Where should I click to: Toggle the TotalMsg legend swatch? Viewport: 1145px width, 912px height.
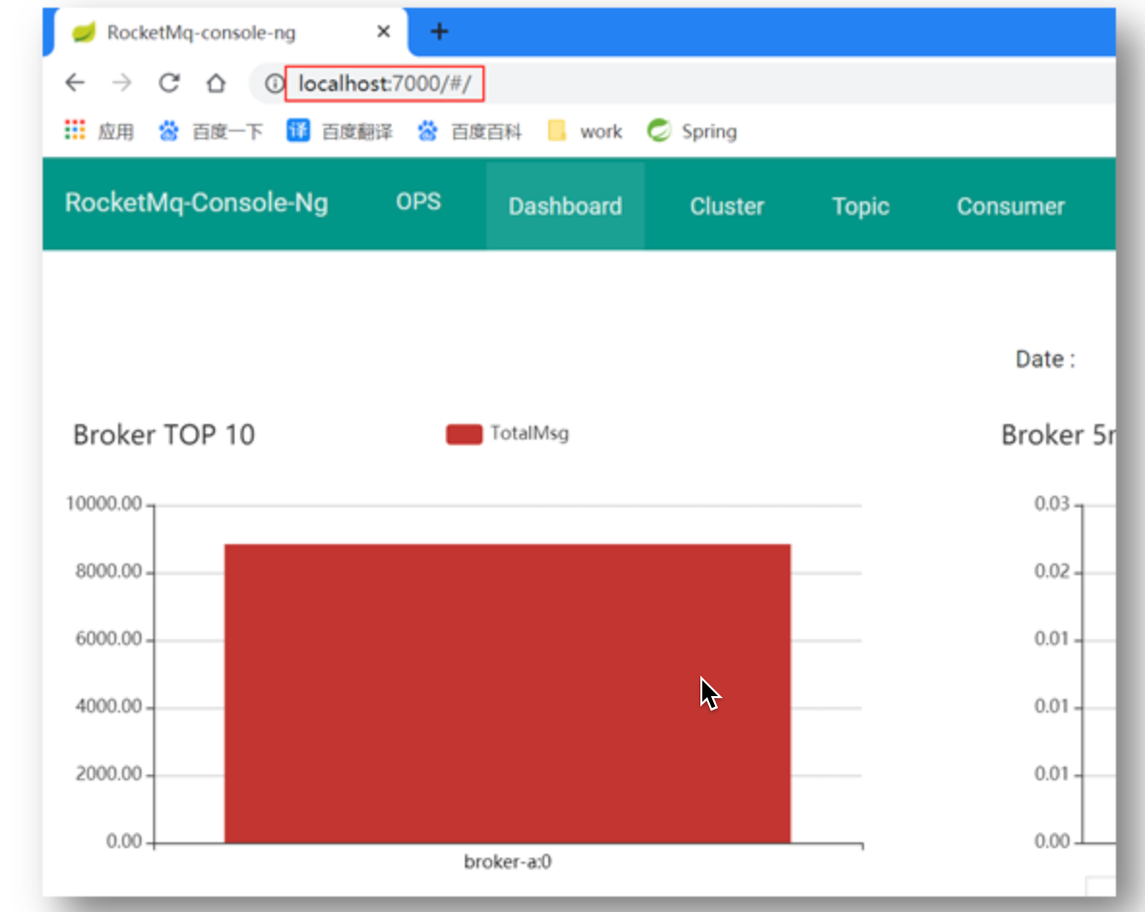(464, 434)
